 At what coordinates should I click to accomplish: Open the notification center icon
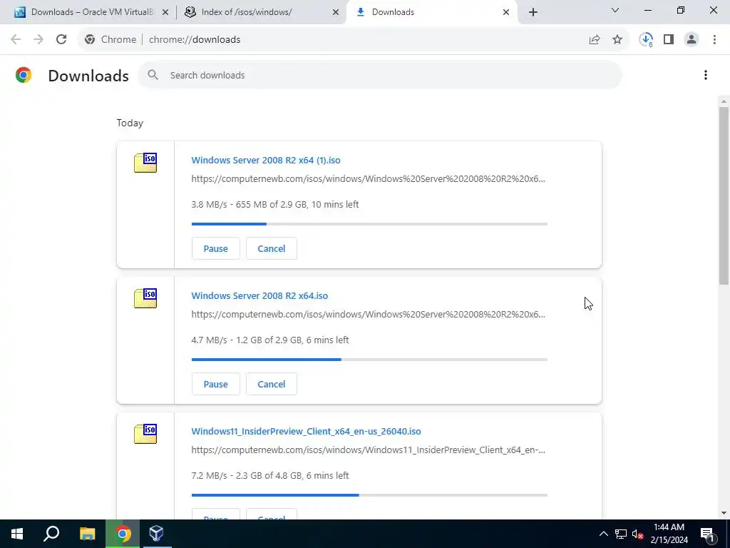708,534
